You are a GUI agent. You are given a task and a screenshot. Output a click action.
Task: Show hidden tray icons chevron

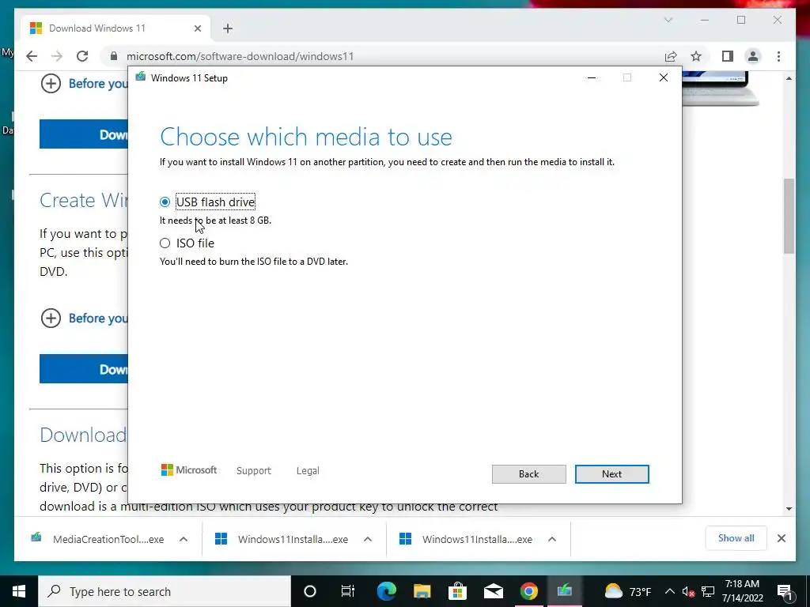(669, 591)
